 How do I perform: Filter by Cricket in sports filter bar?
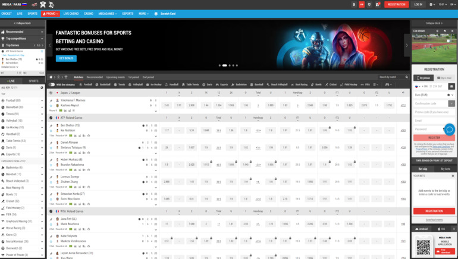[331, 84]
